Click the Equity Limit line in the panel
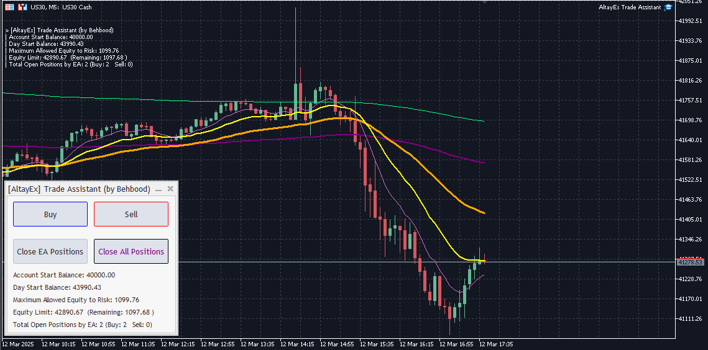The height and width of the screenshot is (350, 708). coord(83,312)
